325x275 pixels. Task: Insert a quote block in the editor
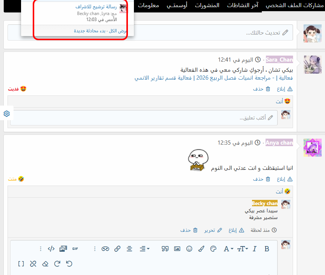tap(165, 249)
